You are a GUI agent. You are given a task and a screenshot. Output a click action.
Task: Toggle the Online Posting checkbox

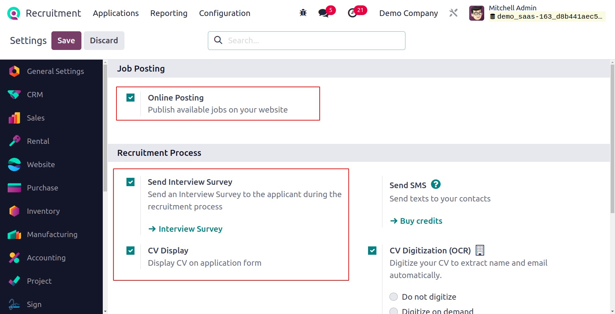coord(130,98)
